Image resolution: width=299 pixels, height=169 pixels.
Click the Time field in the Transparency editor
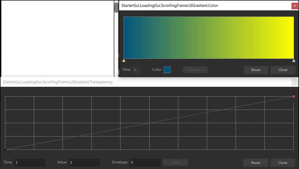[x=30, y=162]
